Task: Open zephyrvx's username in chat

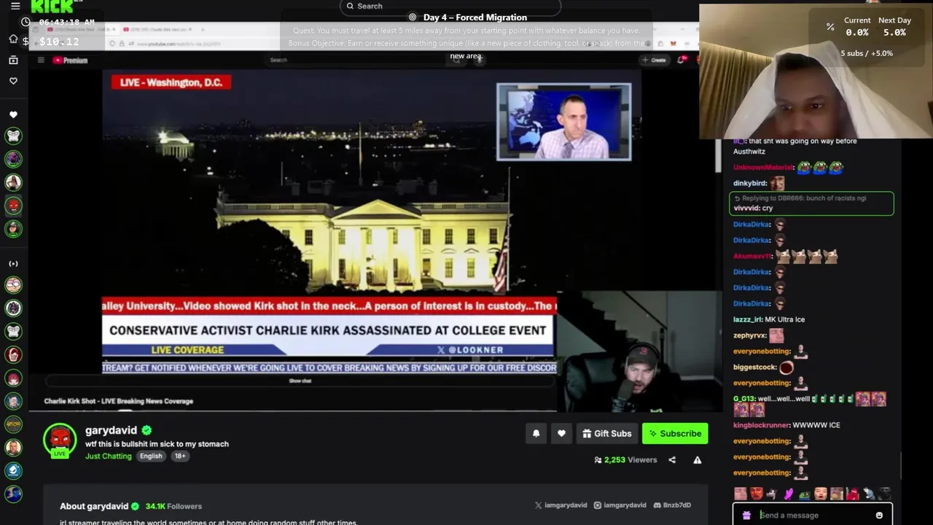Action: 750,335
